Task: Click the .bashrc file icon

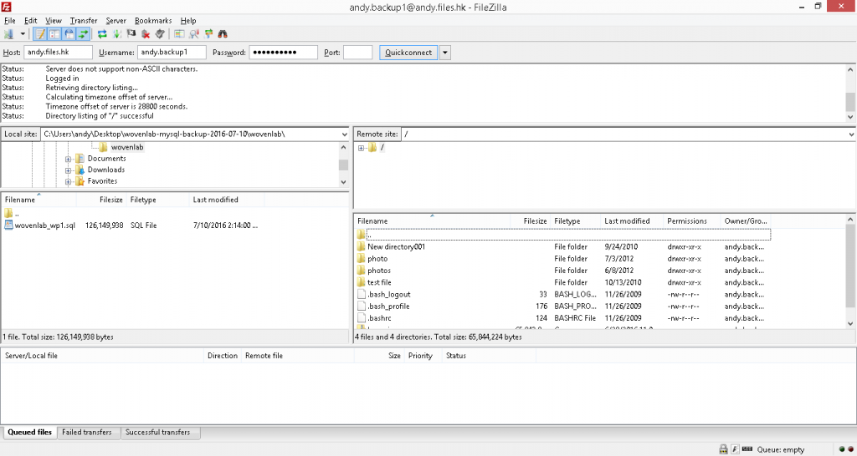Action: 361,318
